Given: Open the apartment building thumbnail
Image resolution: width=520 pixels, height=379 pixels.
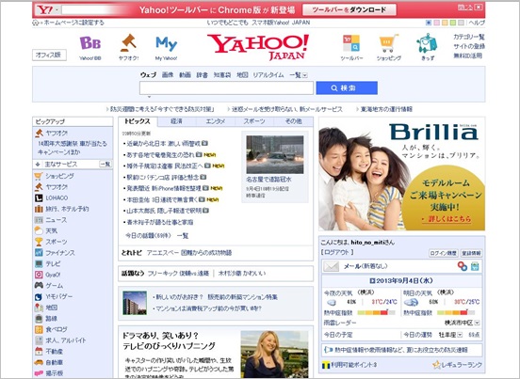Looking at the screenshot, I should (135, 303).
